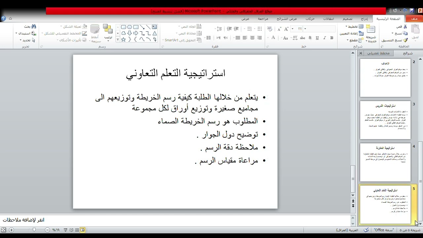Switch to the Transitions (انتقالات) tab

tap(328, 19)
